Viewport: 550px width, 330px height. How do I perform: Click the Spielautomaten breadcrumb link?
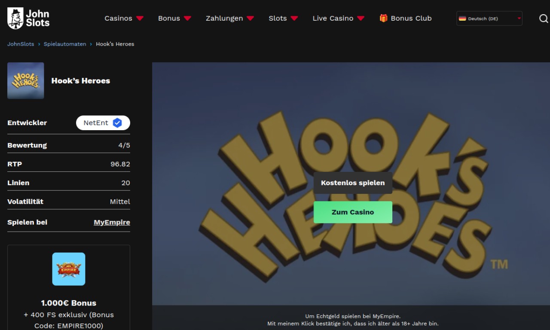[65, 44]
